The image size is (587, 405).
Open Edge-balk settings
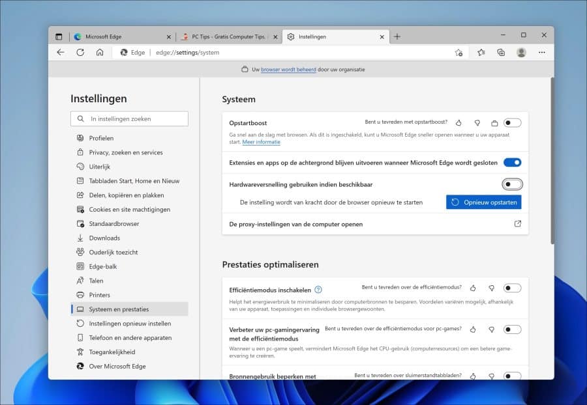(130, 266)
